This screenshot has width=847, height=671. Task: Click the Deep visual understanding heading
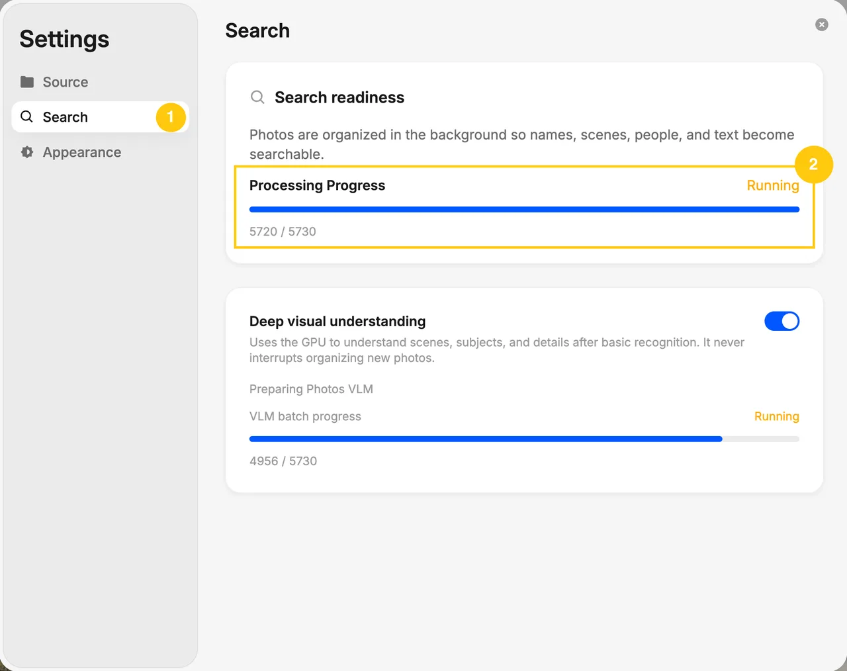coord(337,322)
